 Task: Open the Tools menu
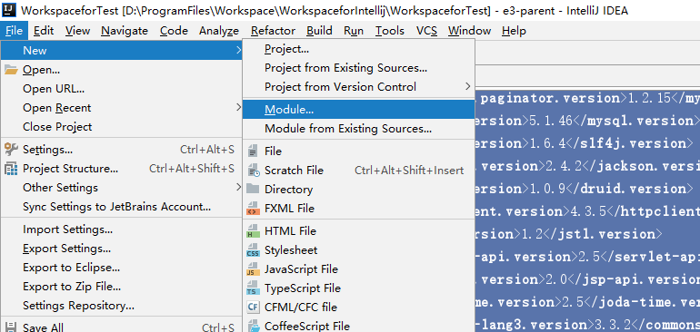390,31
